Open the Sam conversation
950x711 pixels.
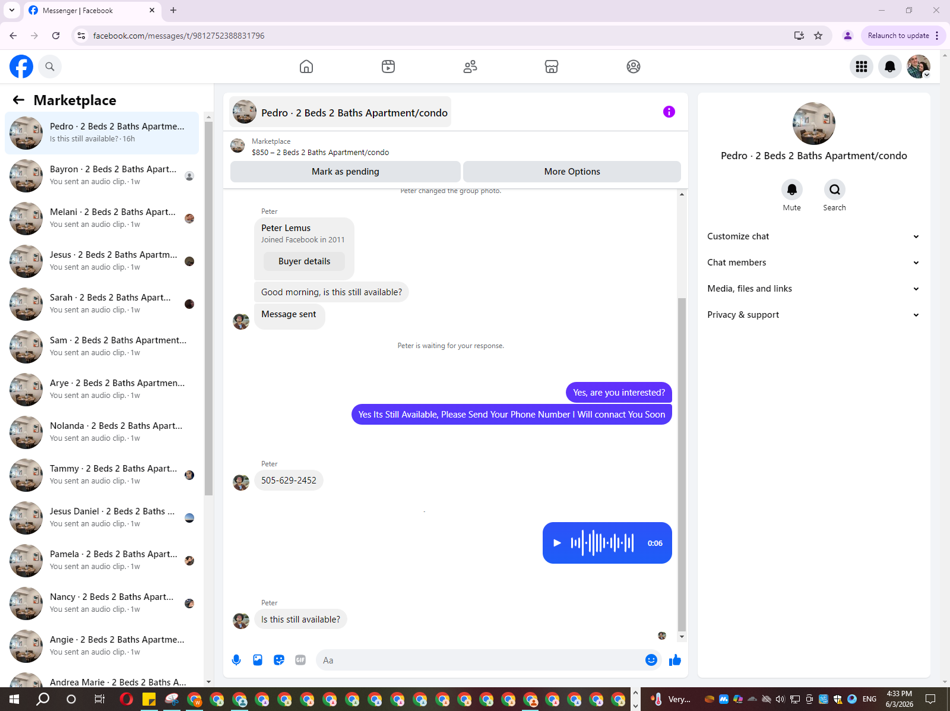pyautogui.click(x=102, y=347)
